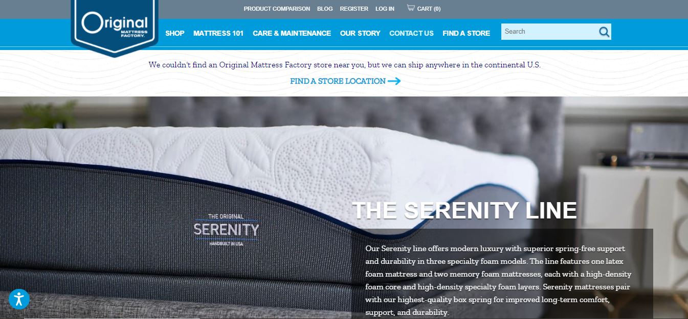Click The Serenity Line heading

click(464, 210)
